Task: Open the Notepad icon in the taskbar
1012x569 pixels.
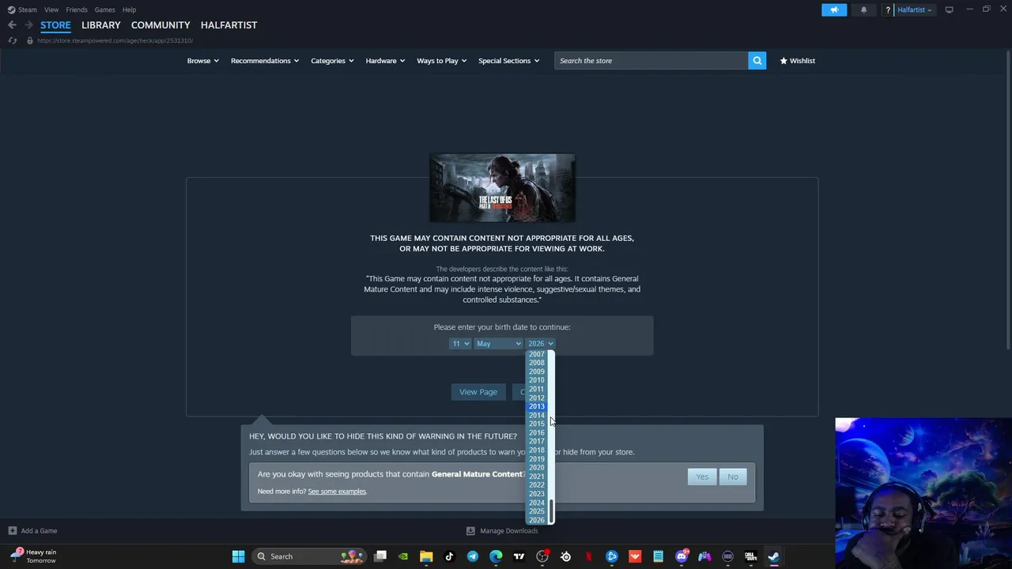Action: pos(658,556)
